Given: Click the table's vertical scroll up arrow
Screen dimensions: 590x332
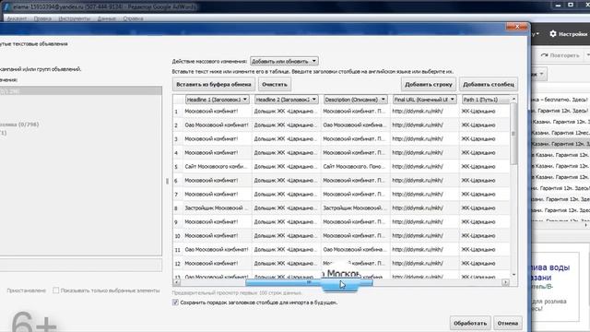Looking at the screenshot, I should 513,99.
